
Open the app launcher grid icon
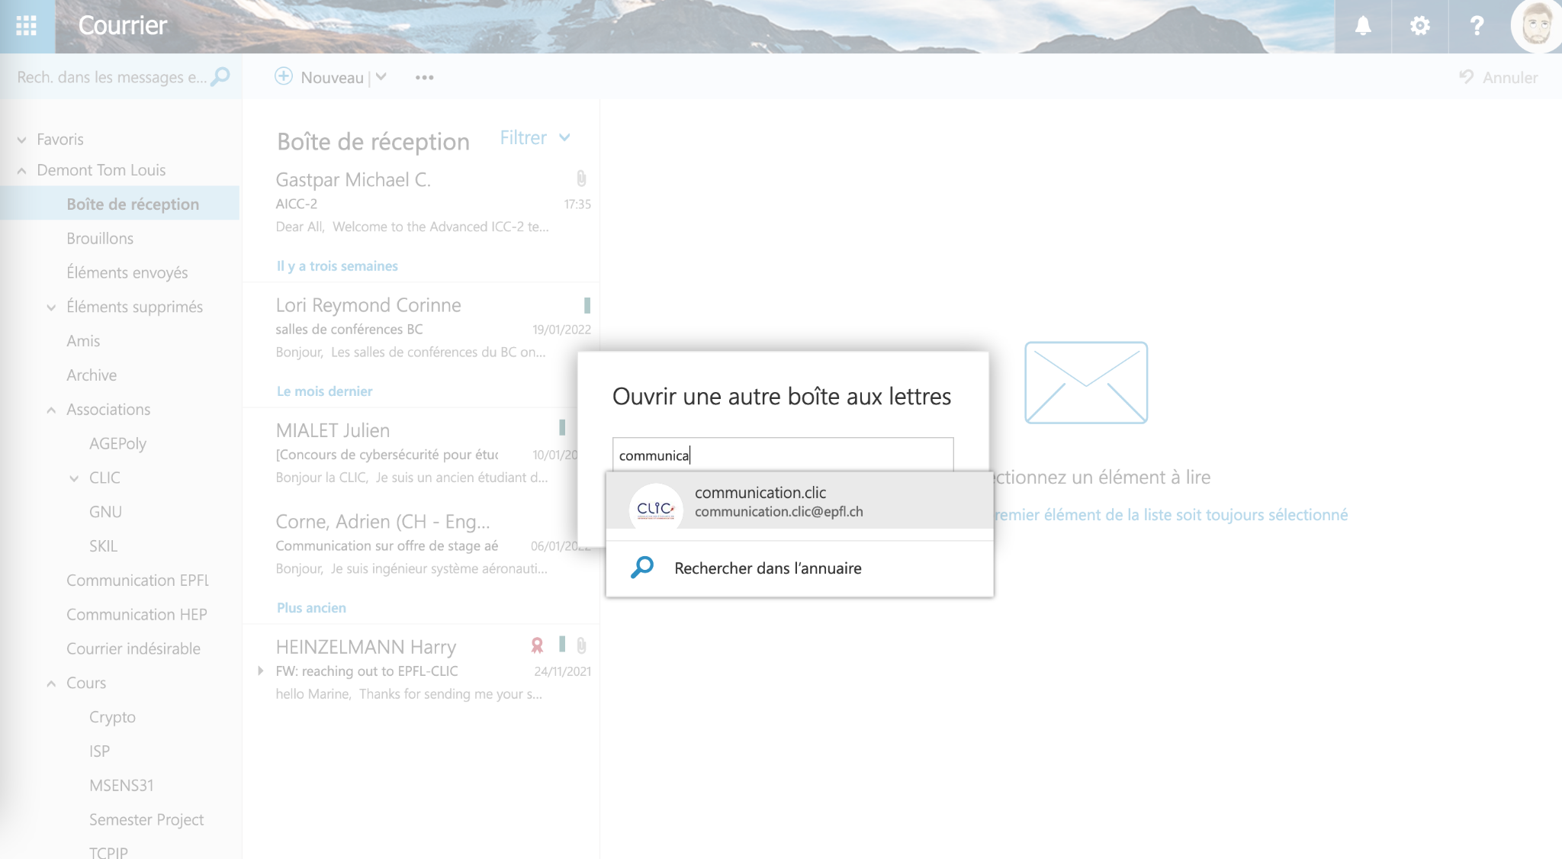pyautogui.click(x=27, y=26)
